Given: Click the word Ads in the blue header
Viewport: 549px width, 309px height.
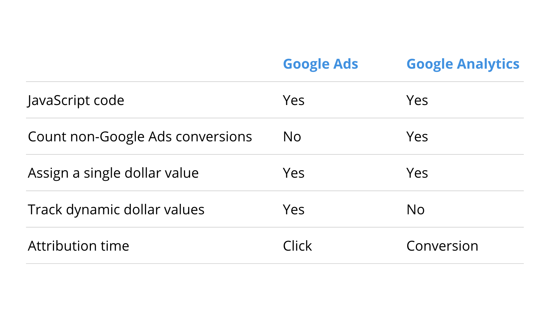Looking at the screenshot, I should [346, 64].
